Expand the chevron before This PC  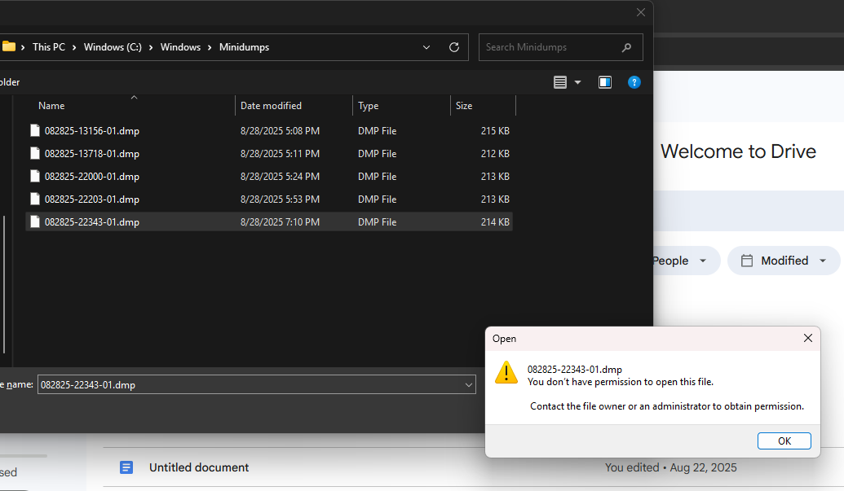point(23,47)
